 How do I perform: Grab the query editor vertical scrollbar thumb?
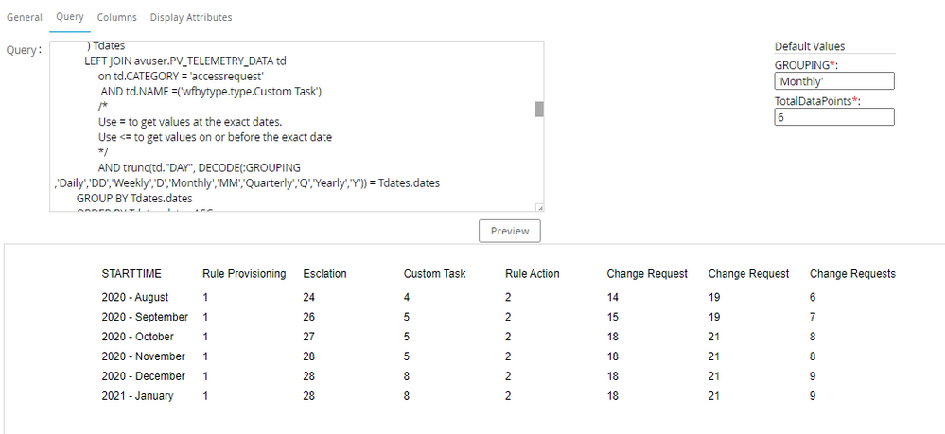click(539, 109)
